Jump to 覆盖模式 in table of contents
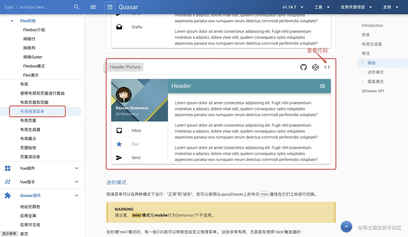Image resolution: width=408 pixels, height=237 pixels. 376,81
